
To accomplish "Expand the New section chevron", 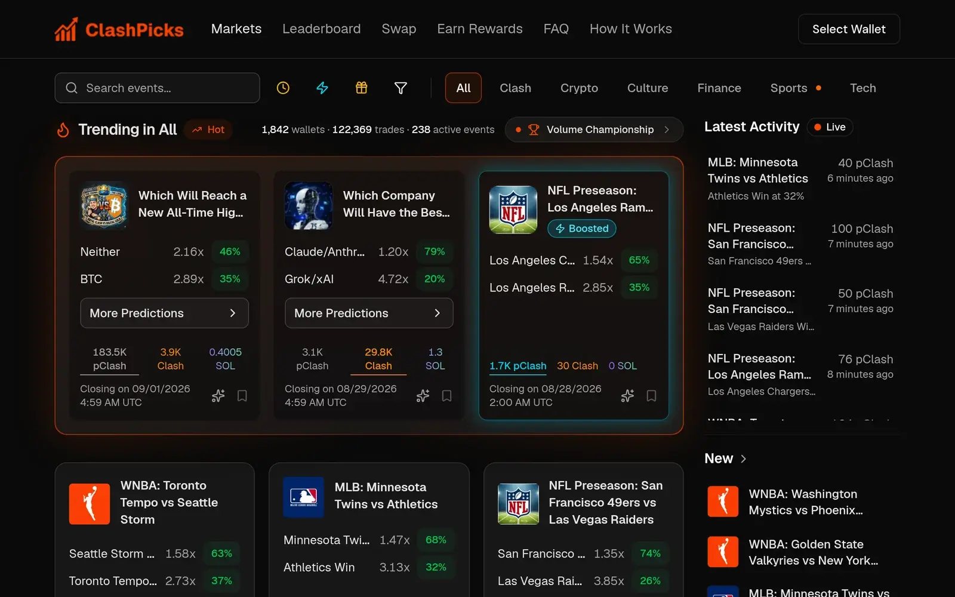I will (x=743, y=458).
